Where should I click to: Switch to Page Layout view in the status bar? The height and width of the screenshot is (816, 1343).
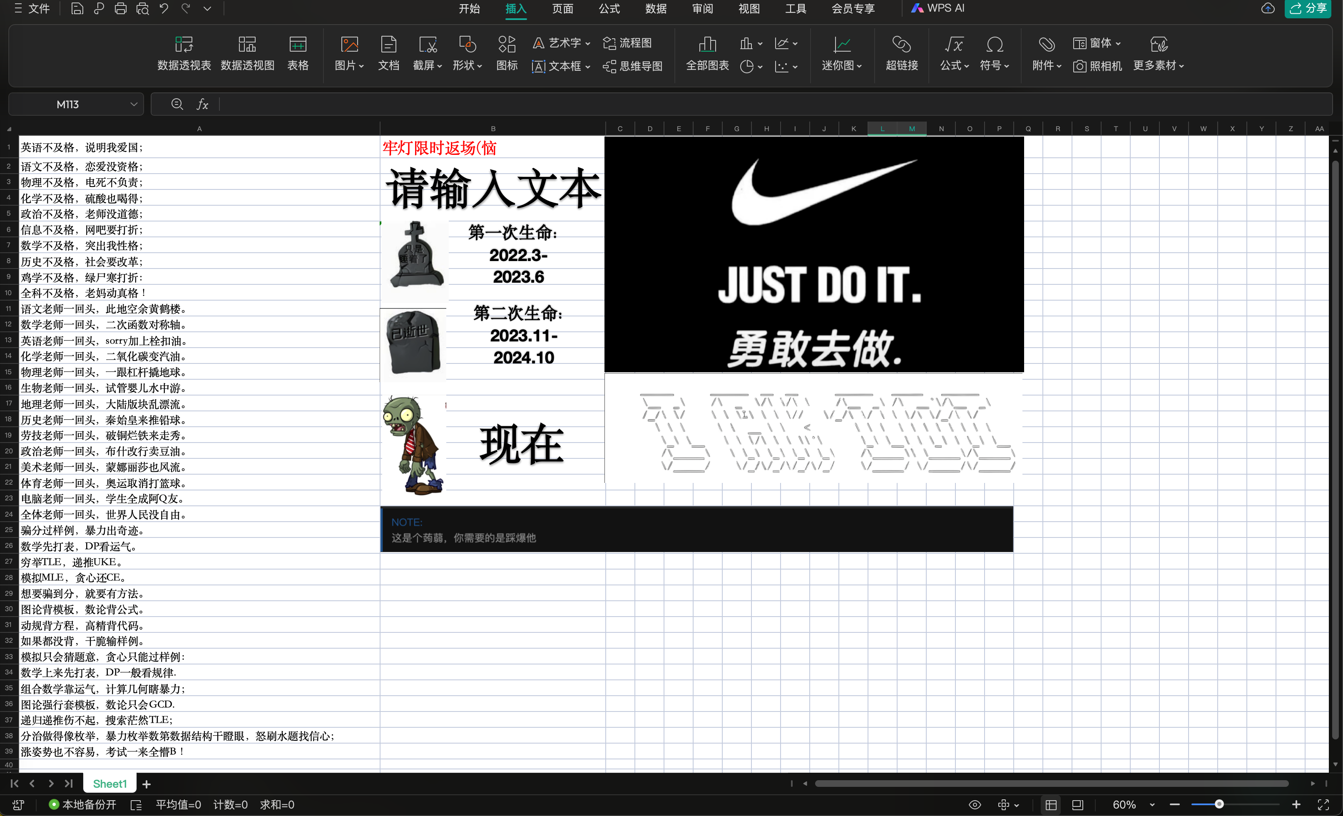tap(1077, 805)
